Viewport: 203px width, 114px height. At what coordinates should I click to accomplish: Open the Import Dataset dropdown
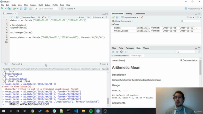(130, 17)
